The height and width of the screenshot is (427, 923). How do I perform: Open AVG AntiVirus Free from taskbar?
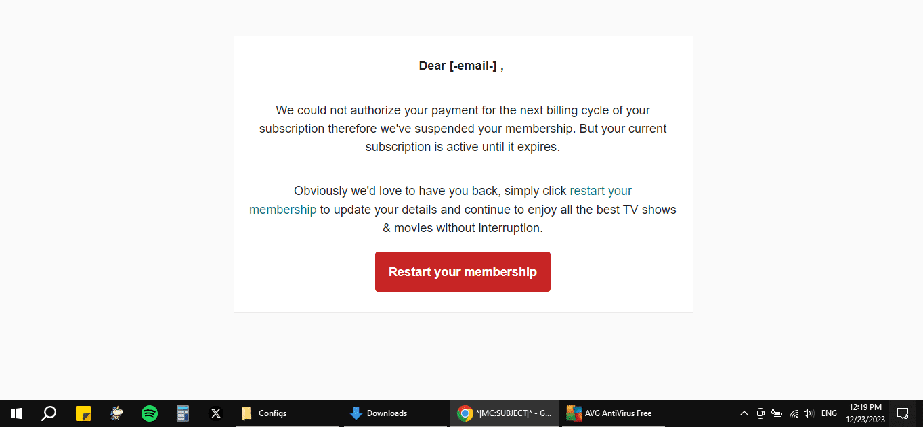613,413
